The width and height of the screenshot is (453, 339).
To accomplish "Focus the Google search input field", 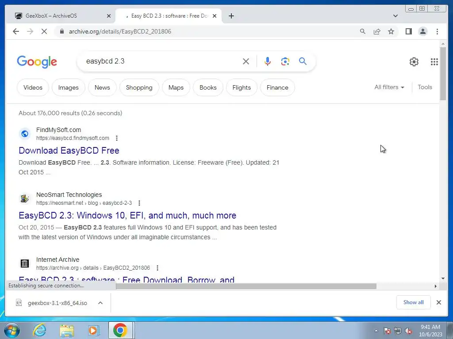I will [x=162, y=61].
